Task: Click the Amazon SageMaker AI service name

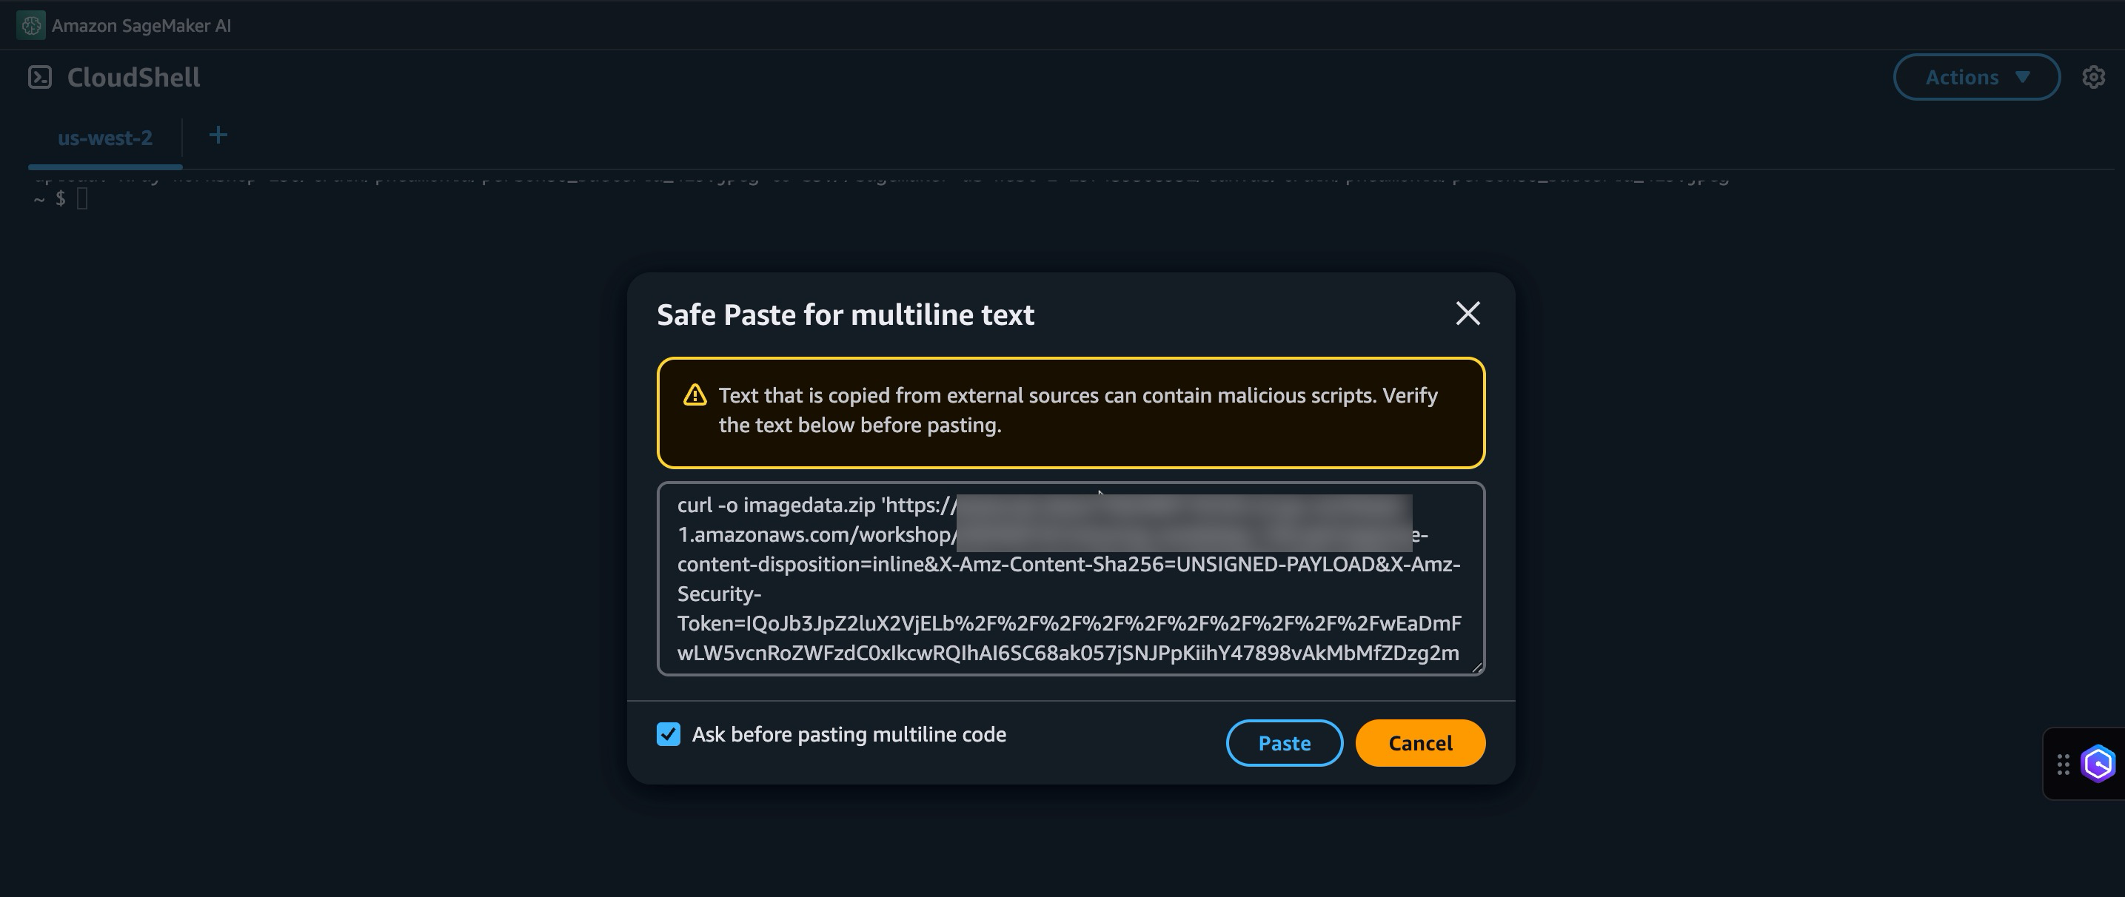Action: pos(141,26)
